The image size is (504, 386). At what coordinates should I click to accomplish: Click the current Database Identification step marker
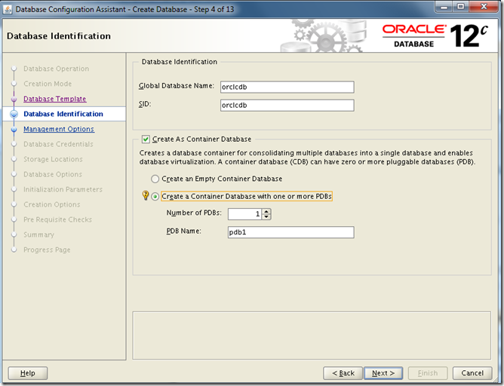(14, 114)
